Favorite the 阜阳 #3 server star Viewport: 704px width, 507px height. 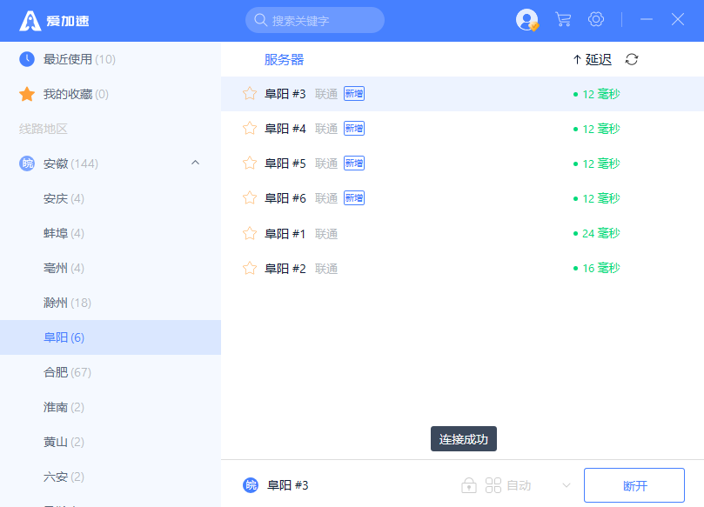click(250, 93)
